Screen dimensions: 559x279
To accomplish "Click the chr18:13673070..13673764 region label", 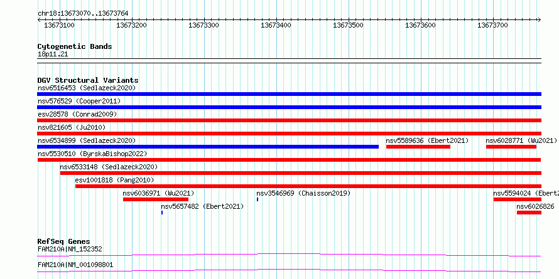I will click(83, 14).
